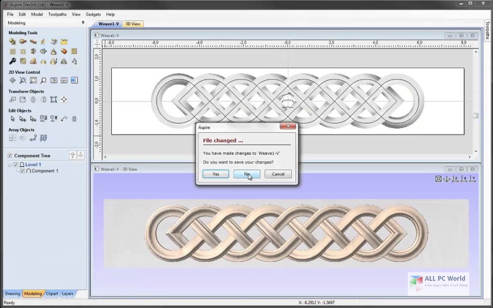Click the Zoom Extents icon

pyautogui.click(x=33, y=80)
